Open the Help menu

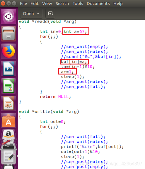click(x=118, y=4)
